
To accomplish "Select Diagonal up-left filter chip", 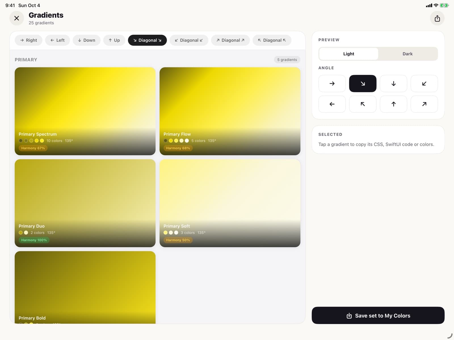I will [x=272, y=40].
